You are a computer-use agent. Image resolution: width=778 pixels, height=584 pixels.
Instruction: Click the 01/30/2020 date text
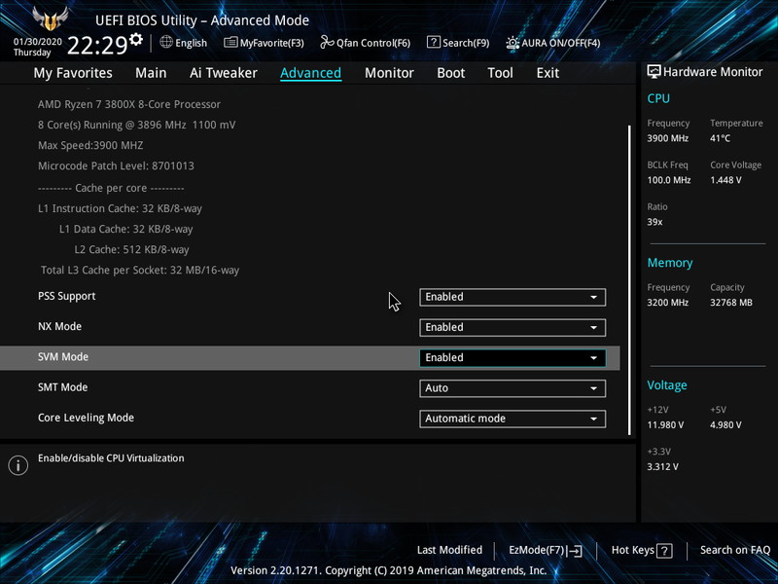pos(38,42)
